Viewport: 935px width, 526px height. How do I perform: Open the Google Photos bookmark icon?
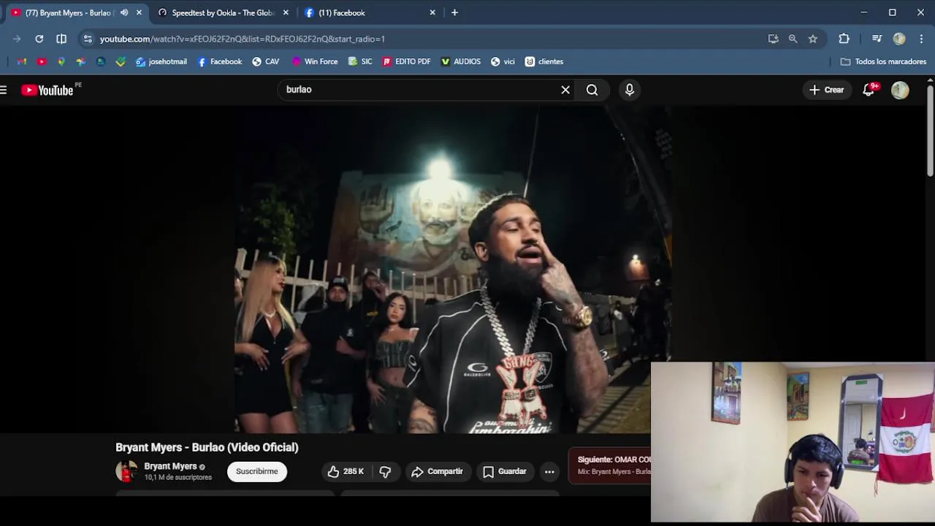pos(81,61)
